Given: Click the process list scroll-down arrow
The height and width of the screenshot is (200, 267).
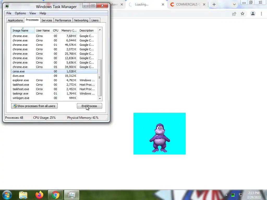Looking at the screenshot, I should 100,98.
